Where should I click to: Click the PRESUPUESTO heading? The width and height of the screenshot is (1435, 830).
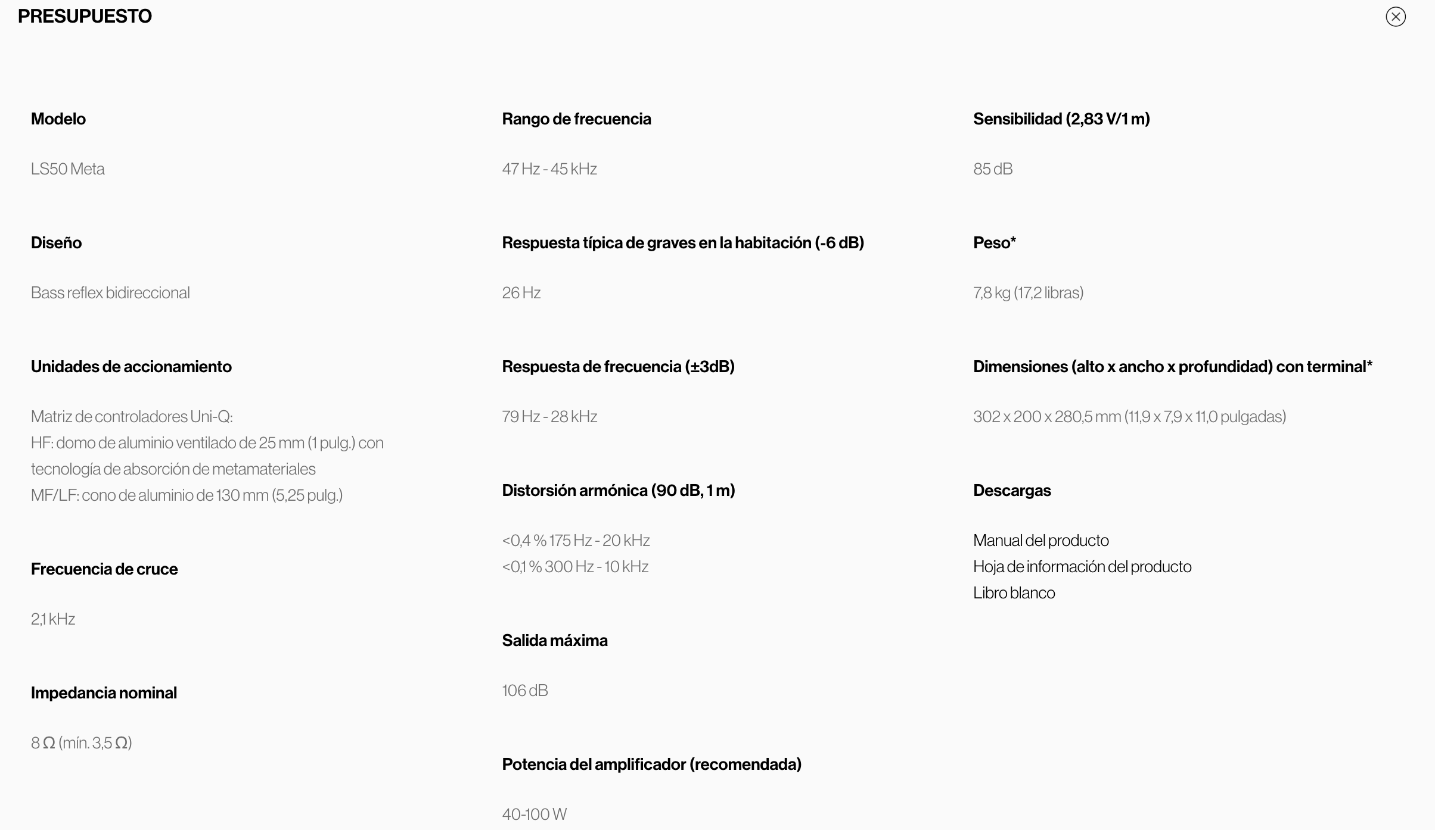pos(85,16)
